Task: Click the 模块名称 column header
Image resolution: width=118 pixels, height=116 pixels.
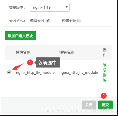Action: click(x=23, y=52)
